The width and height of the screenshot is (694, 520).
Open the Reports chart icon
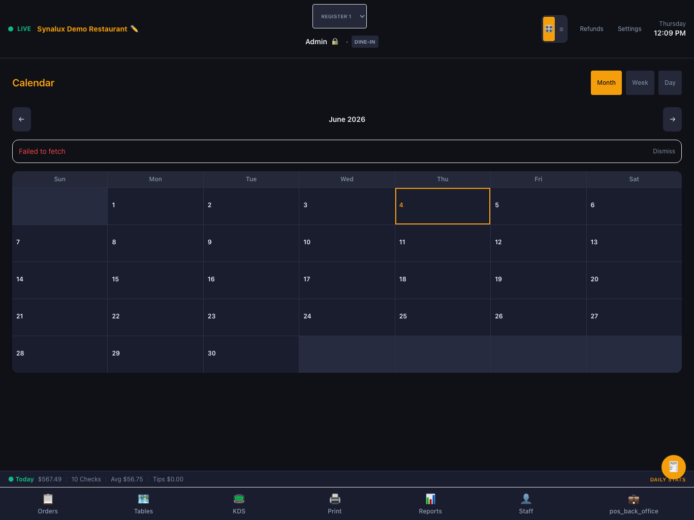(430, 499)
